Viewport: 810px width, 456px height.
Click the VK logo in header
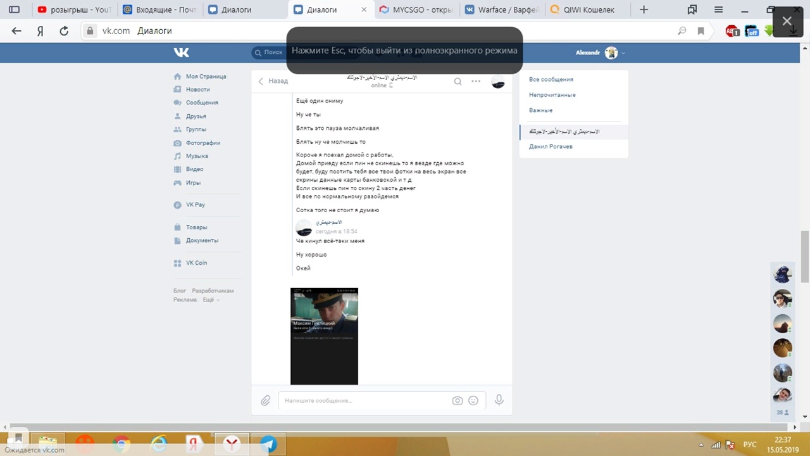click(x=182, y=53)
